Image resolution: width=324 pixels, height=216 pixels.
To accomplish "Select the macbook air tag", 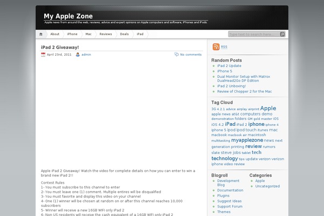I will click(237, 135).
